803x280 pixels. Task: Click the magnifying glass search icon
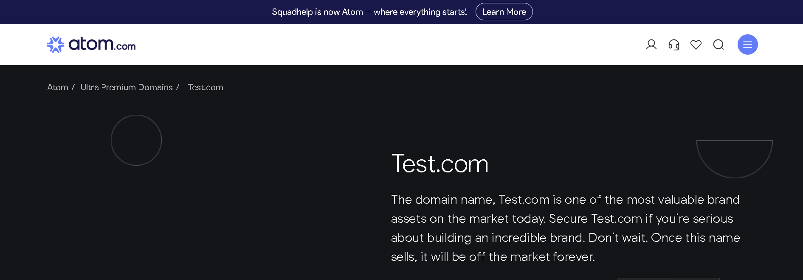pyautogui.click(x=718, y=44)
